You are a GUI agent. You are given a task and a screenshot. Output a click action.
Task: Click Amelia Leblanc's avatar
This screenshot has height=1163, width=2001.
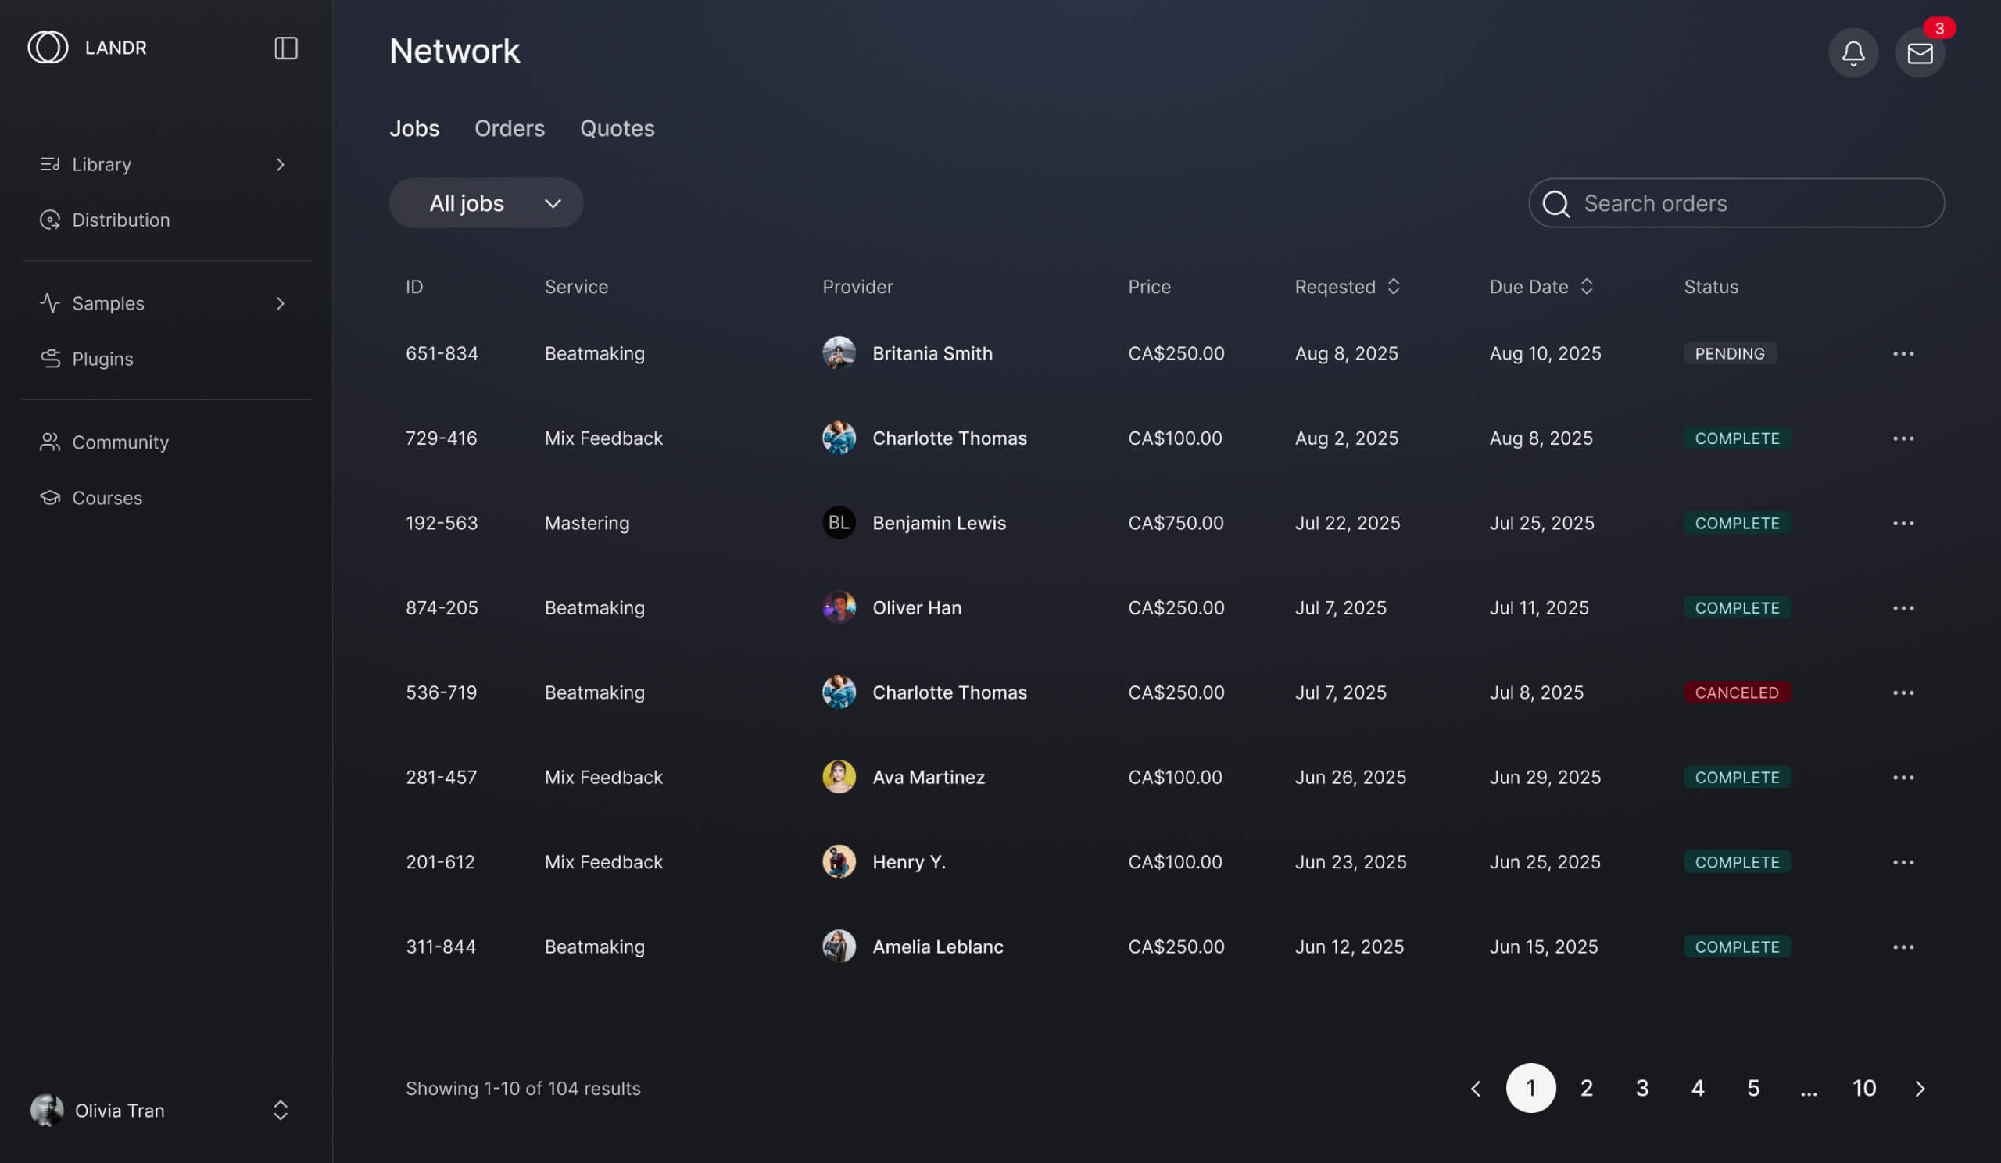[839, 947]
